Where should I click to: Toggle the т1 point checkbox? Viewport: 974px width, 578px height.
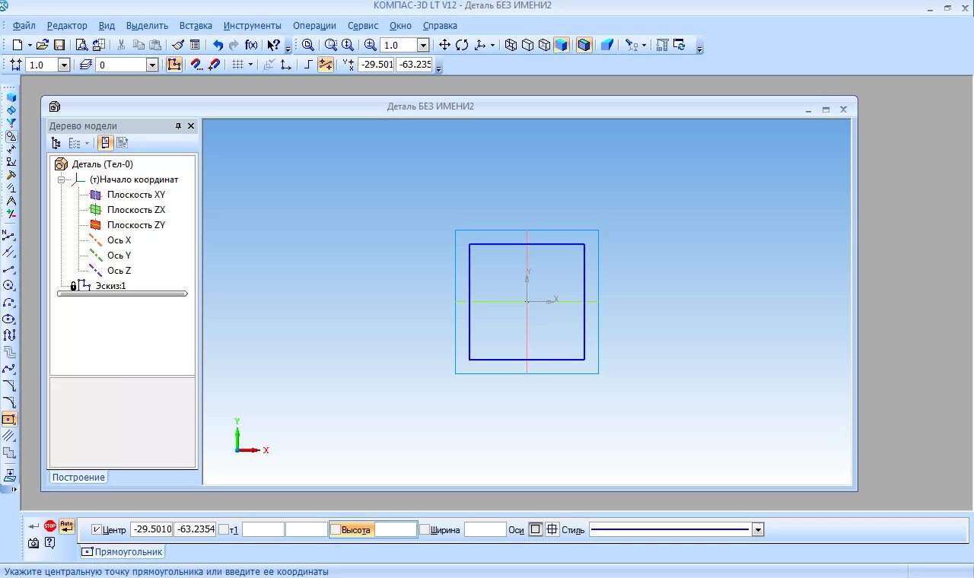(x=224, y=529)
